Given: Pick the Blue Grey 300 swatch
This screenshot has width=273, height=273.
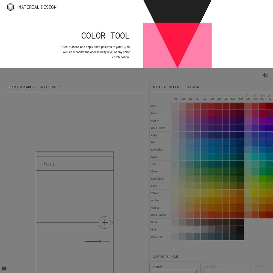Looking at the screenshot, I should click(x=197, y=237).
